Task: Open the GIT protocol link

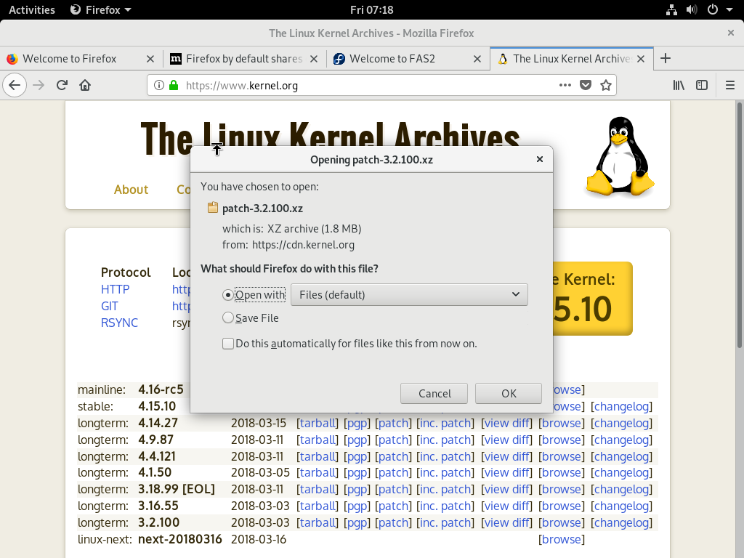Action: 109,306
